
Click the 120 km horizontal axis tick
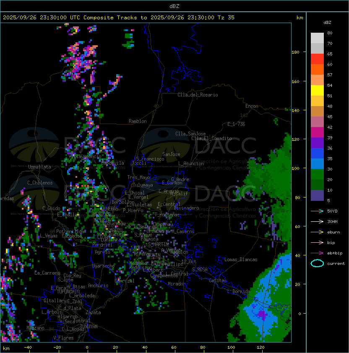(260, 348)
